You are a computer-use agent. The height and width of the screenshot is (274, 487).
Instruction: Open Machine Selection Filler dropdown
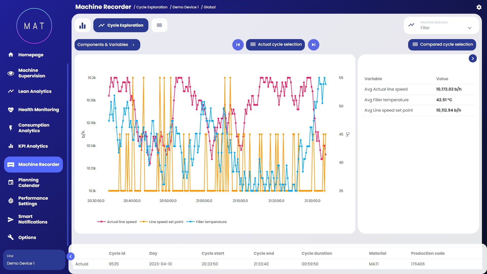coord(441,25)
